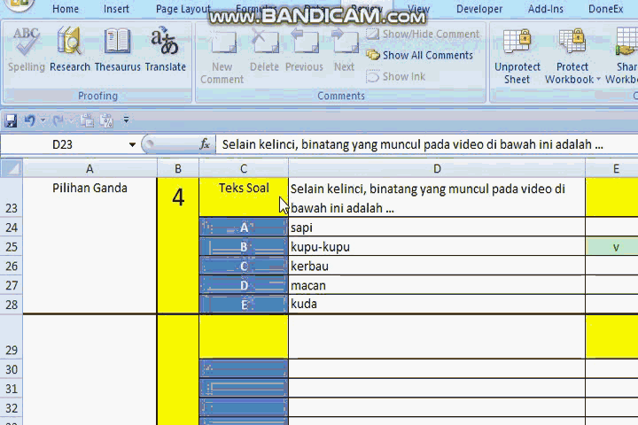This screenshot has height=425, width=638.
Task: Run the Spelling check
Action: pos(26,50)
